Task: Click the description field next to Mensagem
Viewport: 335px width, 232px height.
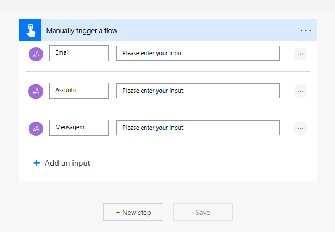Action: coord(198,128)
